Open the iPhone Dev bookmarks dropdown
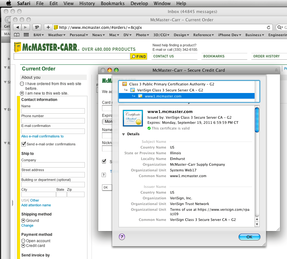The height and width of the screenshot is (259, 287). (229, 35)
